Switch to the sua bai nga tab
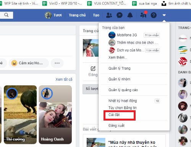 [x=144, y=3]
